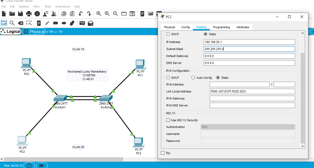Open the cluster devices icon
The width and height of the screenshot is (314, 168).
[151, 14]
